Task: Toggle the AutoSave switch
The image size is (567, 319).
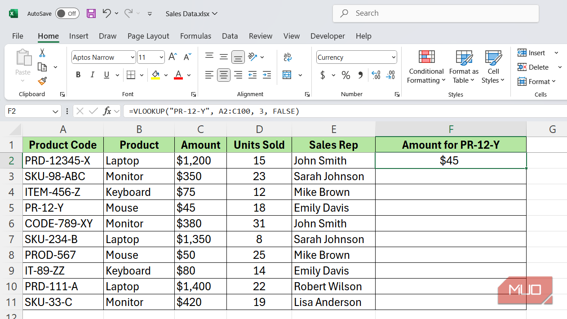Action: [x=67, y=13]
